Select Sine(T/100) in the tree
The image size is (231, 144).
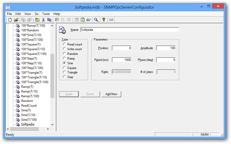tap(29, 120)
